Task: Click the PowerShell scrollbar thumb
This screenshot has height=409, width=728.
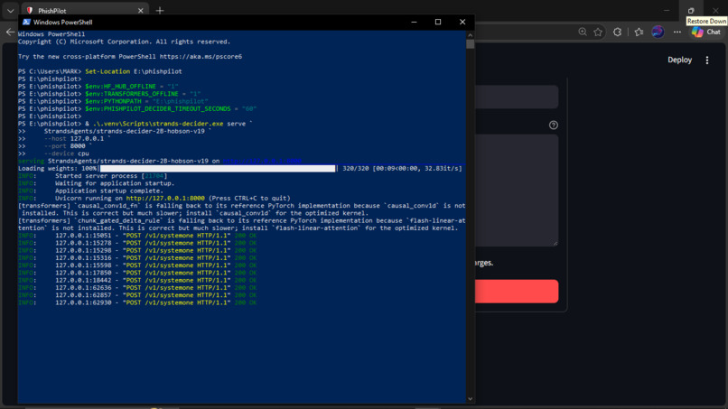Action: click(x=471, y=44)
